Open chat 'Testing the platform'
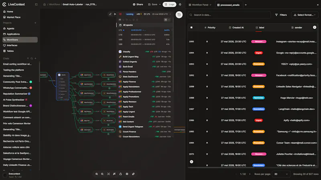 coord(14,70)
